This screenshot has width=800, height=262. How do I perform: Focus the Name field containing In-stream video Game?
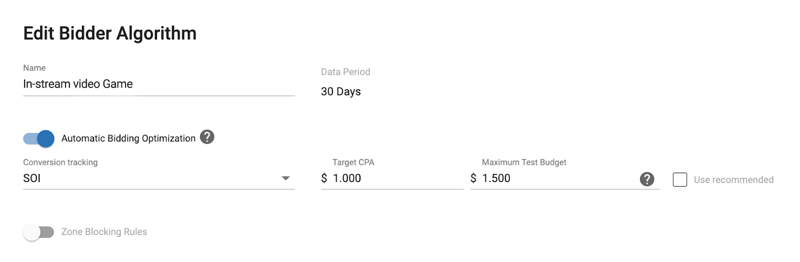(x=159, y=84)
